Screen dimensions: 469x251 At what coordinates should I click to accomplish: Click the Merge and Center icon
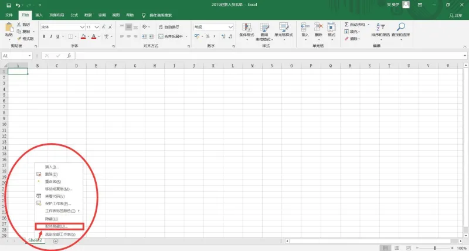pyautogui.click(x=161, y=36)
